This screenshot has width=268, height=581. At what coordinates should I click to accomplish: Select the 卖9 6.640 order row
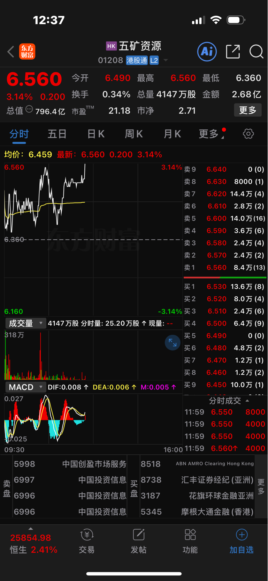point(225,169)
